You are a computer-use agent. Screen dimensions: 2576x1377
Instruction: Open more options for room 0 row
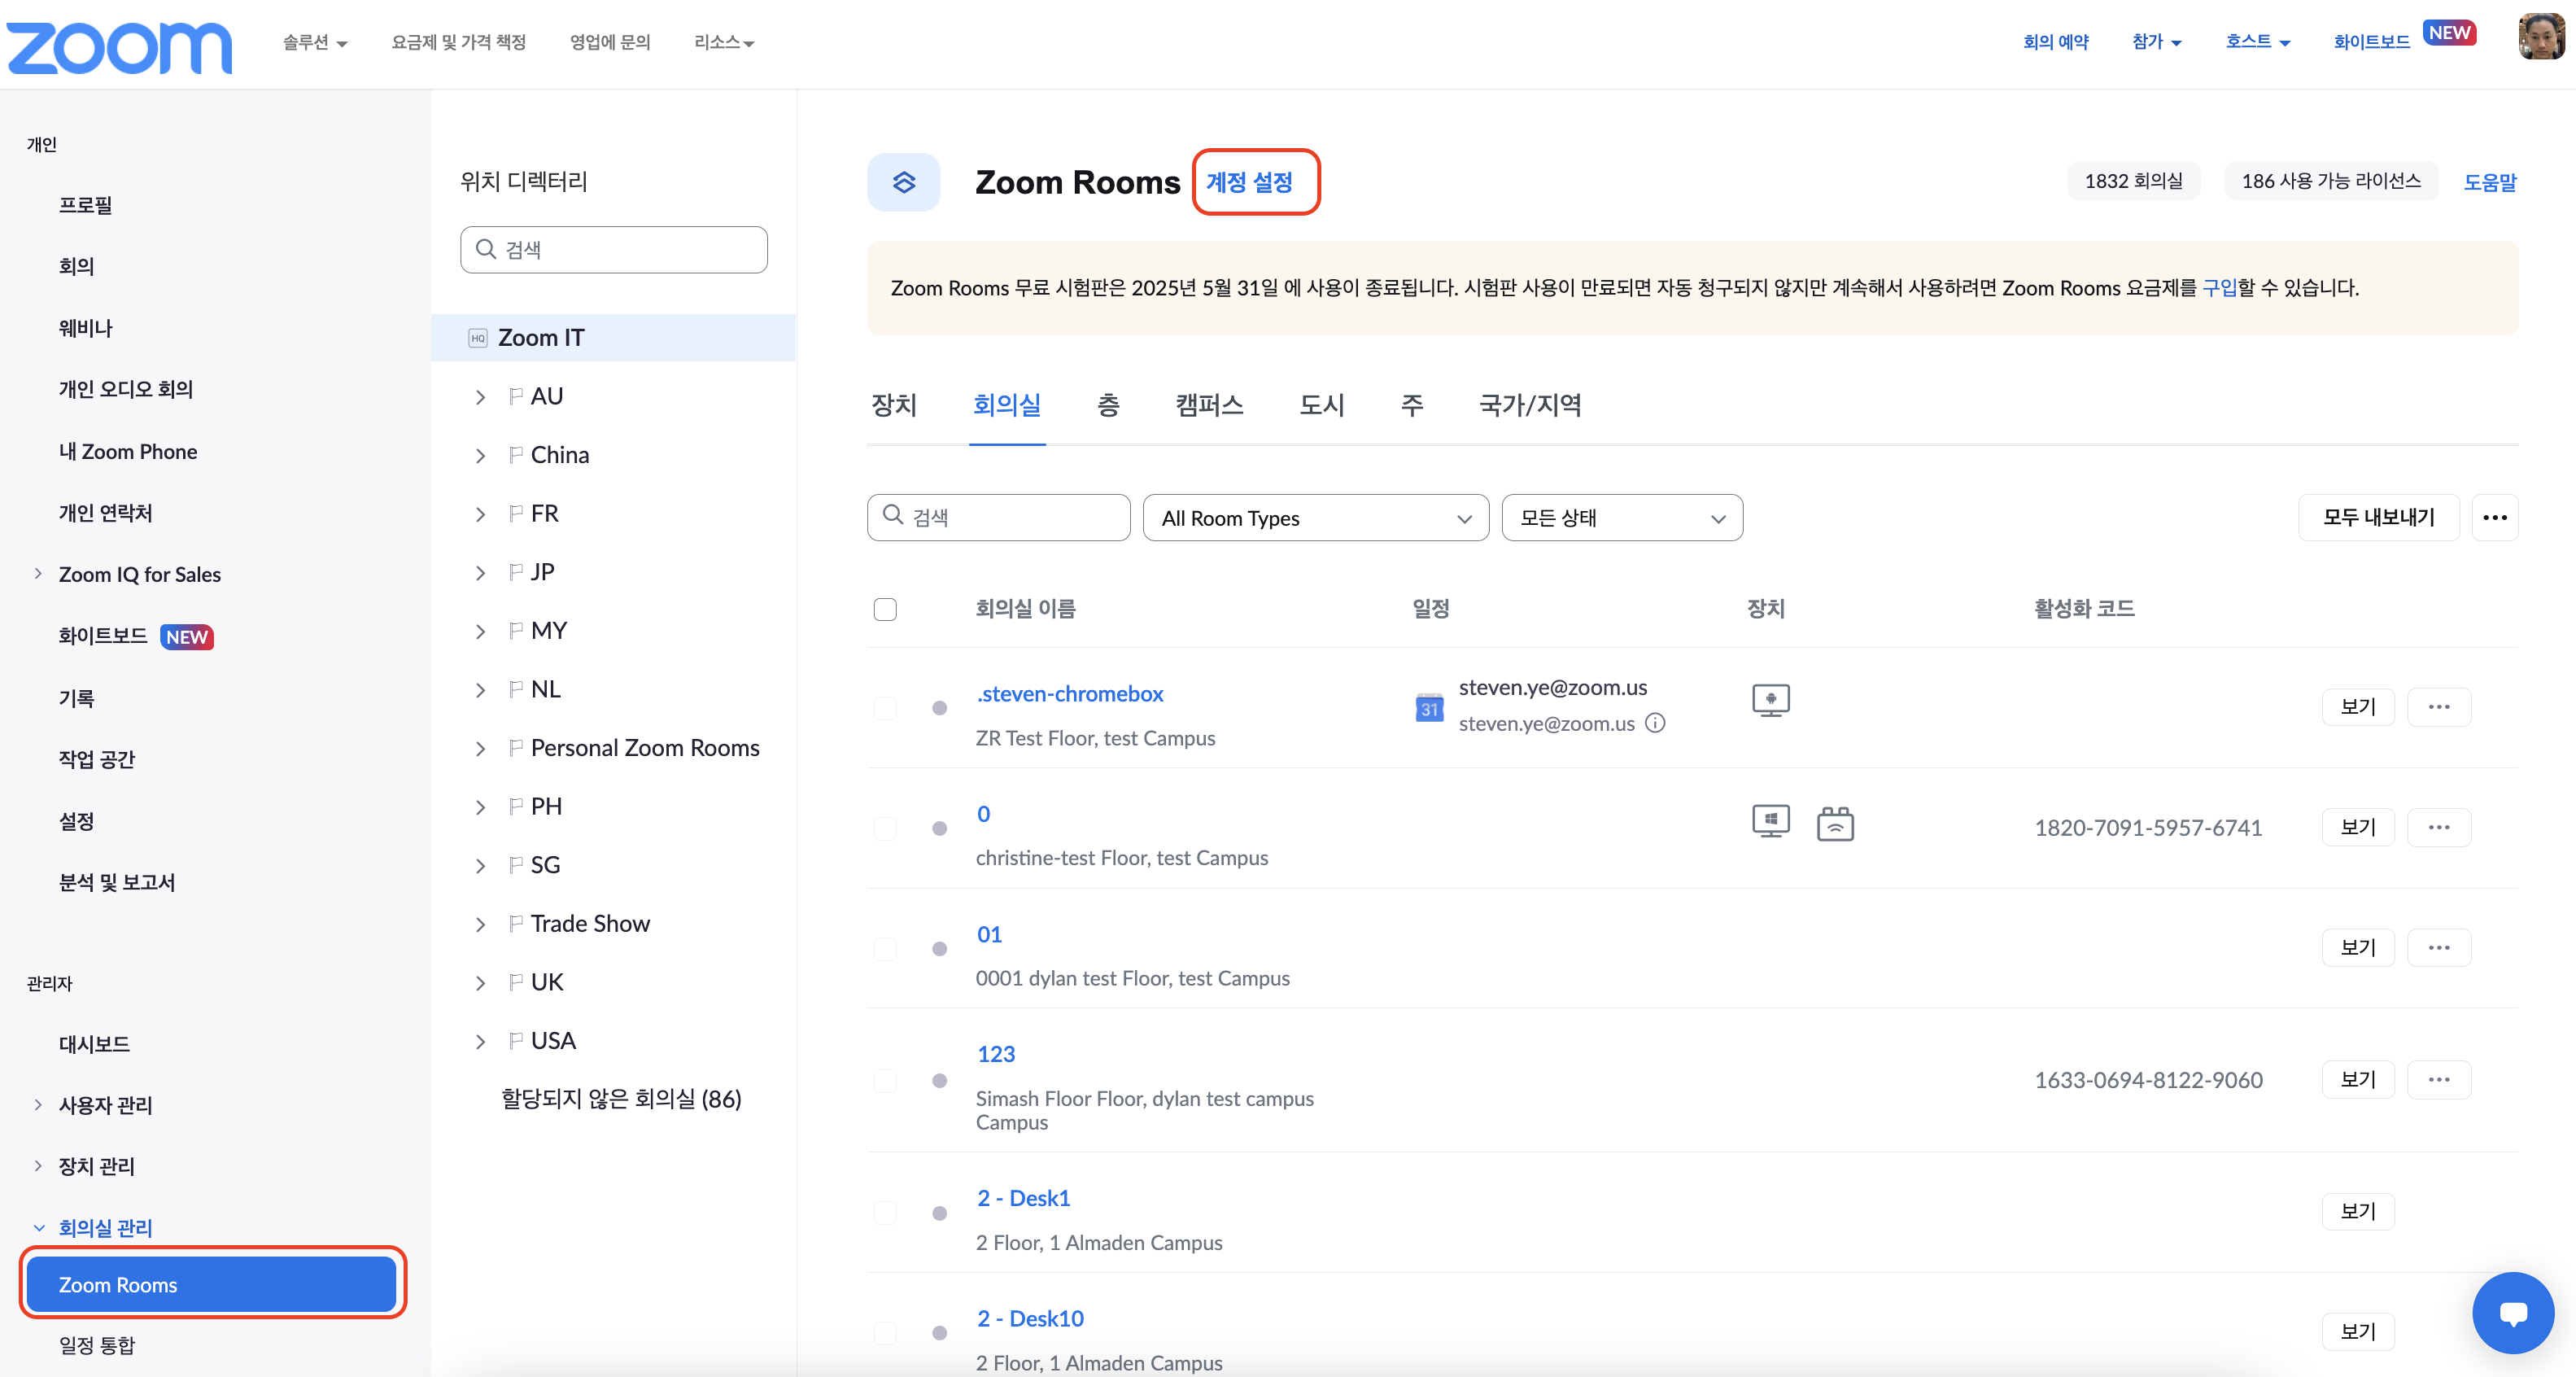(2439, 827)
